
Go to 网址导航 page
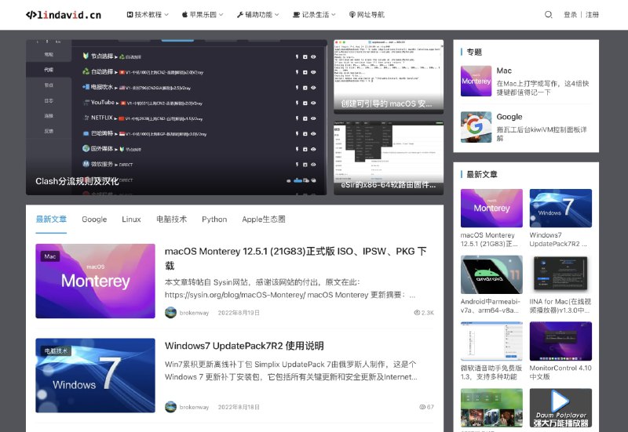point(367,15)
